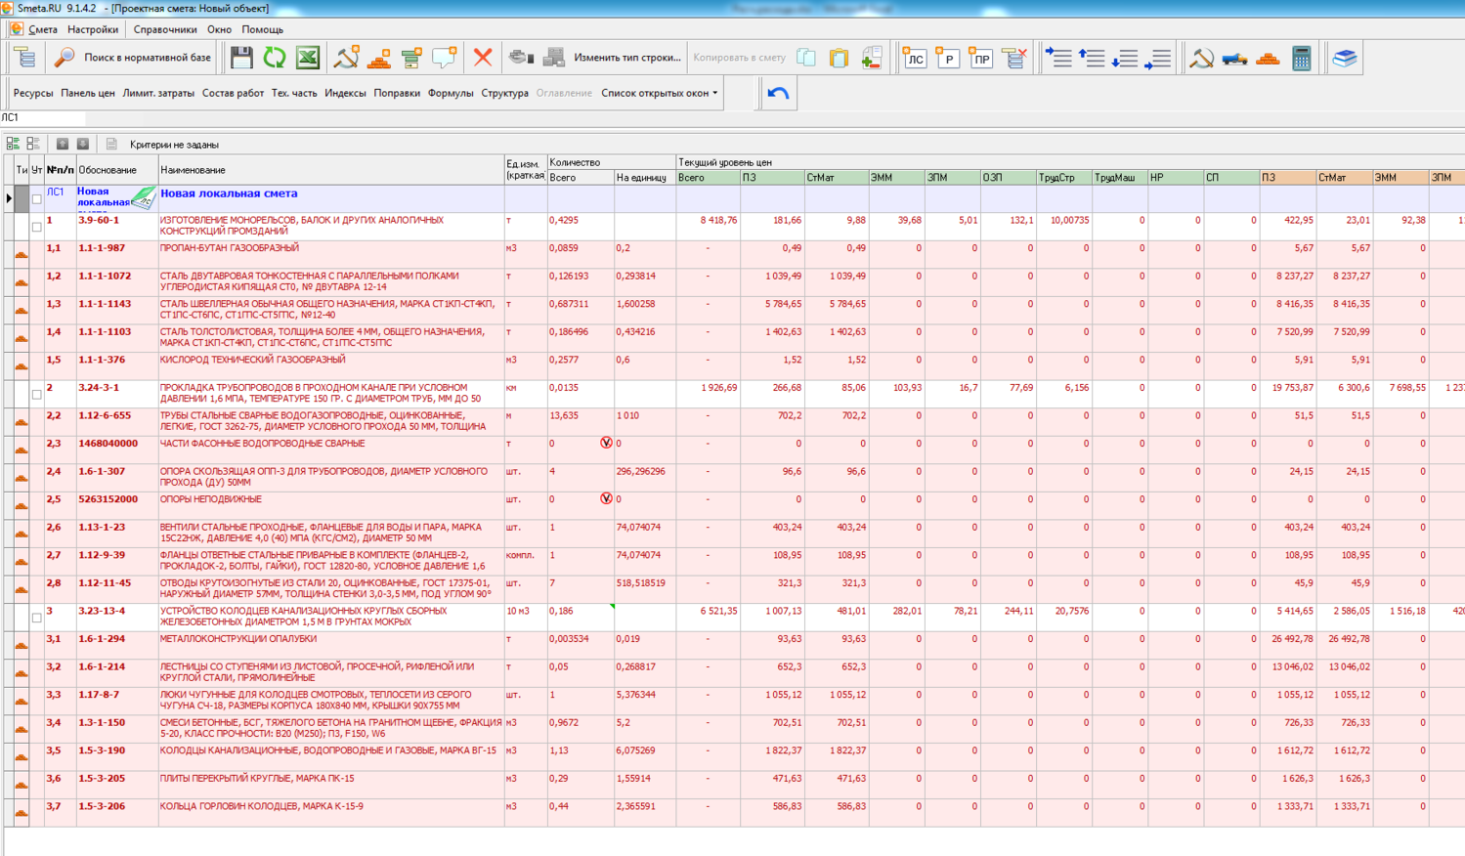Click the green Refresh arrows icon
Image resolution: width=1465 pixels, height=856 pixels.
(275, 58)
